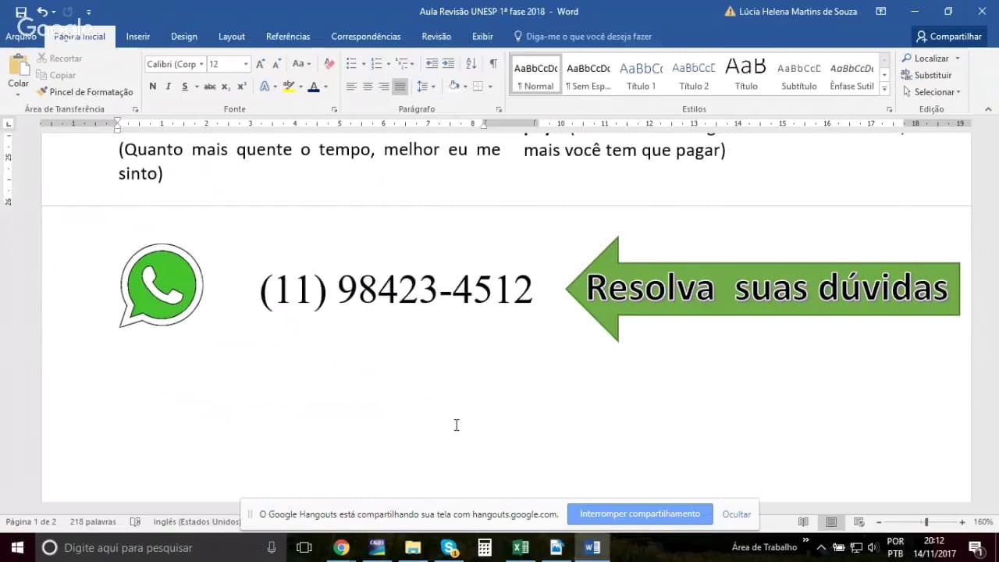Click the Substituir button
999x562 pixels.
926,75
